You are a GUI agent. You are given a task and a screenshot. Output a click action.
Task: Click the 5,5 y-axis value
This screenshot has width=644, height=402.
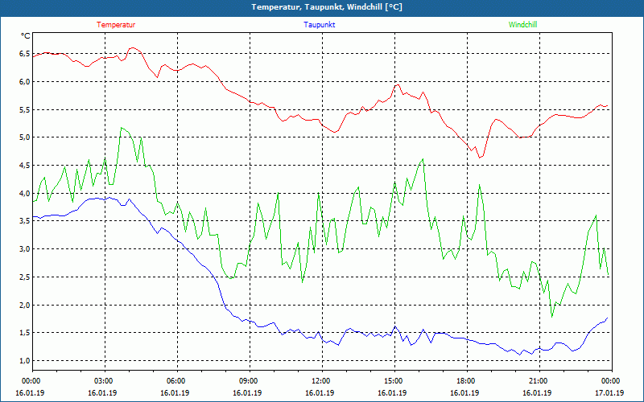tap(25, 109)
